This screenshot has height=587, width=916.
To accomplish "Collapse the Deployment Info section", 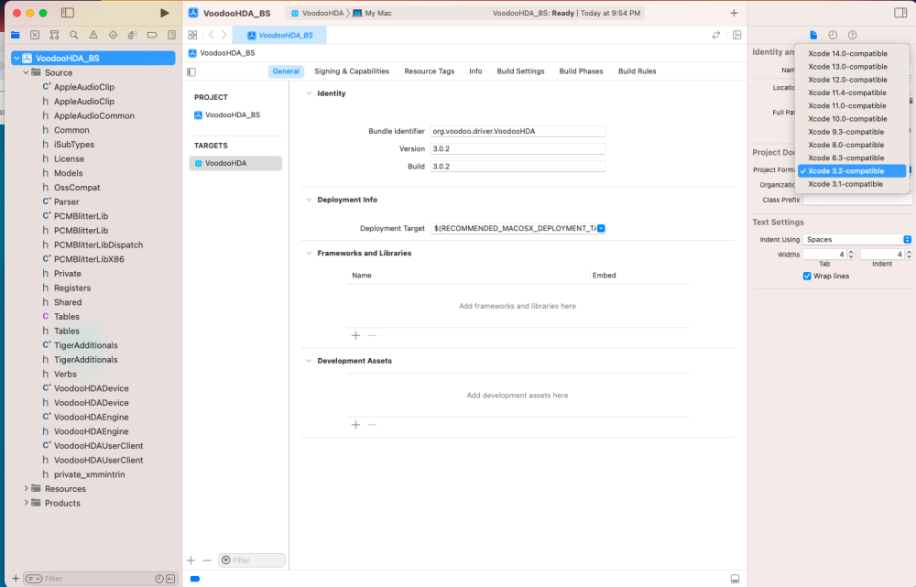I will tap(309, 200).
